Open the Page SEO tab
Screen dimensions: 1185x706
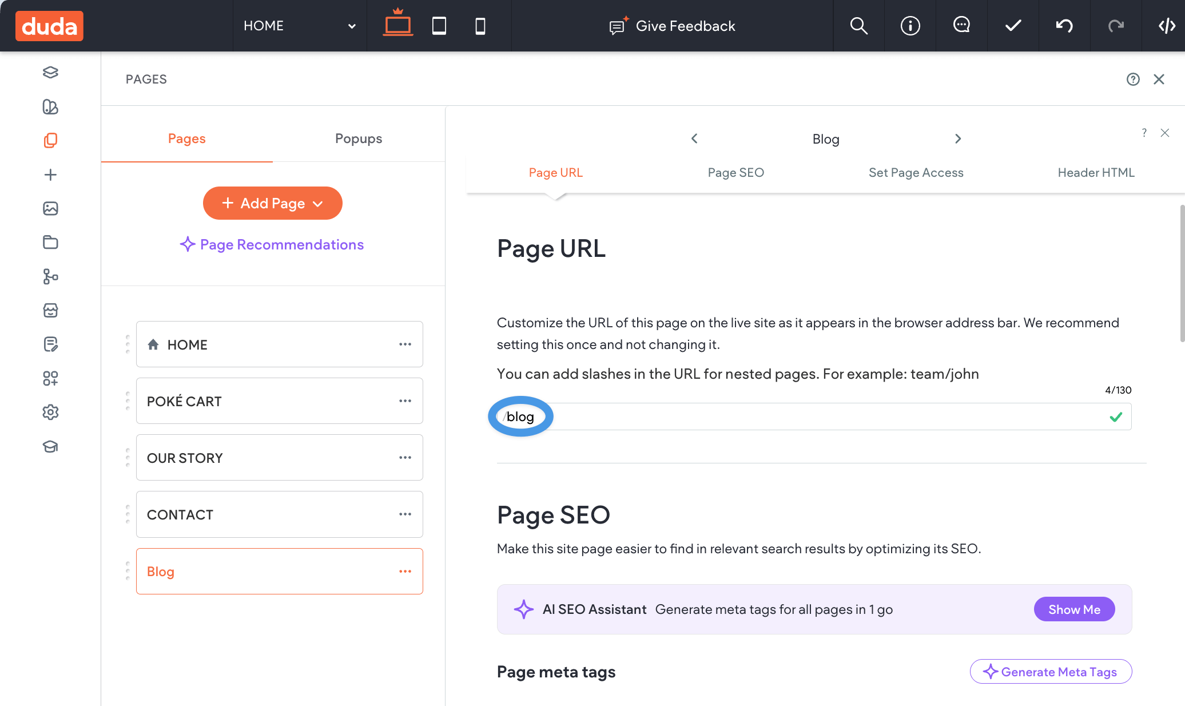pyautogui.click(x=735, y=172)
